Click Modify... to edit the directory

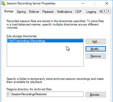tap(96, 49)
